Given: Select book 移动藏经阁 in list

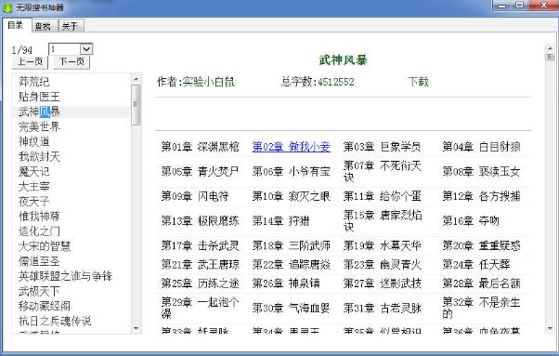Looking at the screenshot, I should pos(45,306).
